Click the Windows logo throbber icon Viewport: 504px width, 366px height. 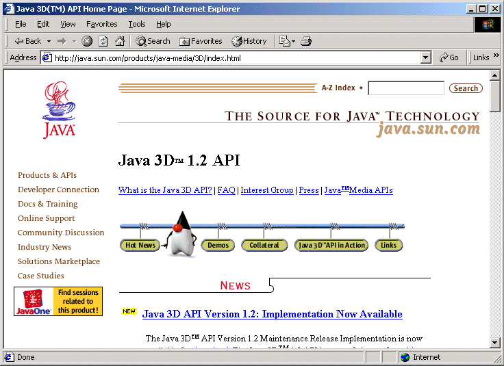(x=487, y=25)
